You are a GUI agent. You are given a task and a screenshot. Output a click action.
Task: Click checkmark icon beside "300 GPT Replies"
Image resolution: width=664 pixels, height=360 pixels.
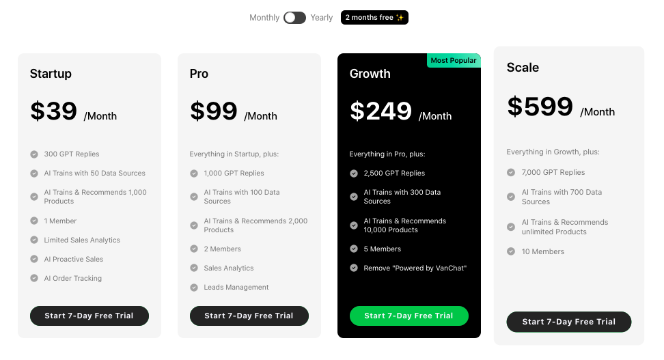pos(34,154)
